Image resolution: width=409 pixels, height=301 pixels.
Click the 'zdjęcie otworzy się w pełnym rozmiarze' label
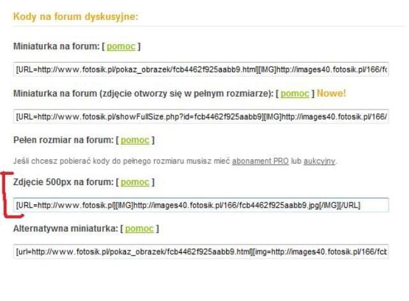click(x=187, y=94)
